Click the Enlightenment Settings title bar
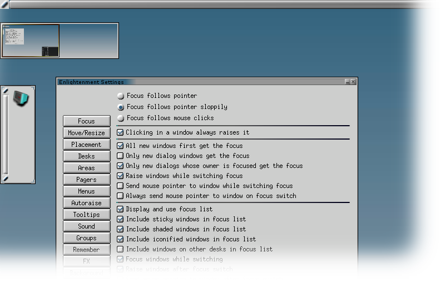This screenshot has width=445, height=292. (x=201, y=82)
